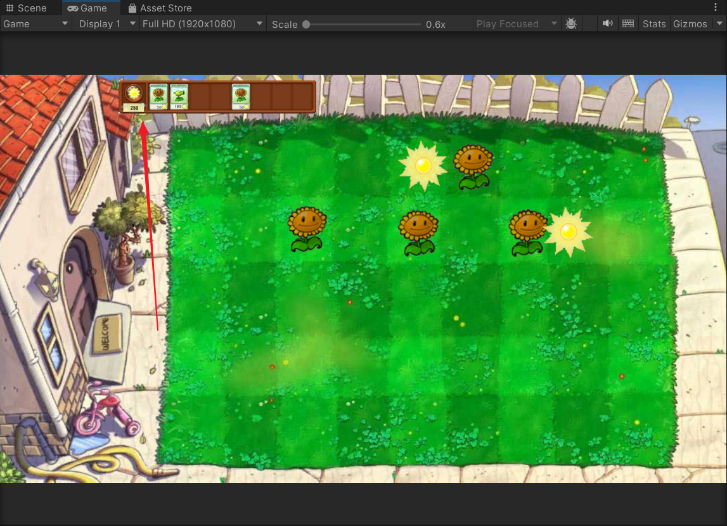Click the Scale slider handle
Screen dimensions: 727x526
click(306, 24)
